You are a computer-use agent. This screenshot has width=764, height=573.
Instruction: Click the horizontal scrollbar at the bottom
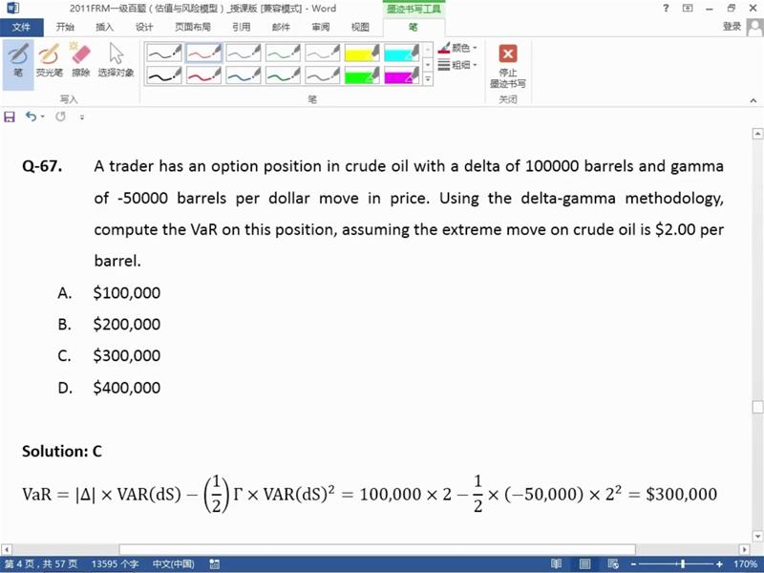pyautogui.click(x=382, y=549)
